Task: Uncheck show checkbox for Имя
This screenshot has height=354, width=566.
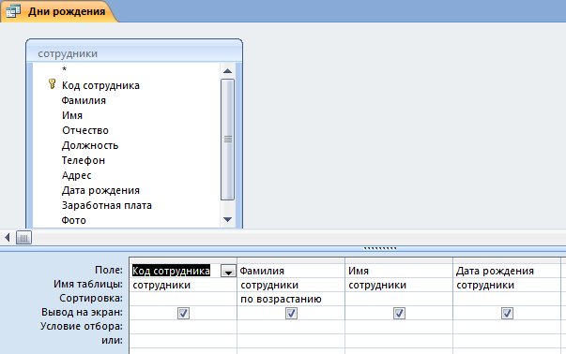Action: click(x=399, y=314)
